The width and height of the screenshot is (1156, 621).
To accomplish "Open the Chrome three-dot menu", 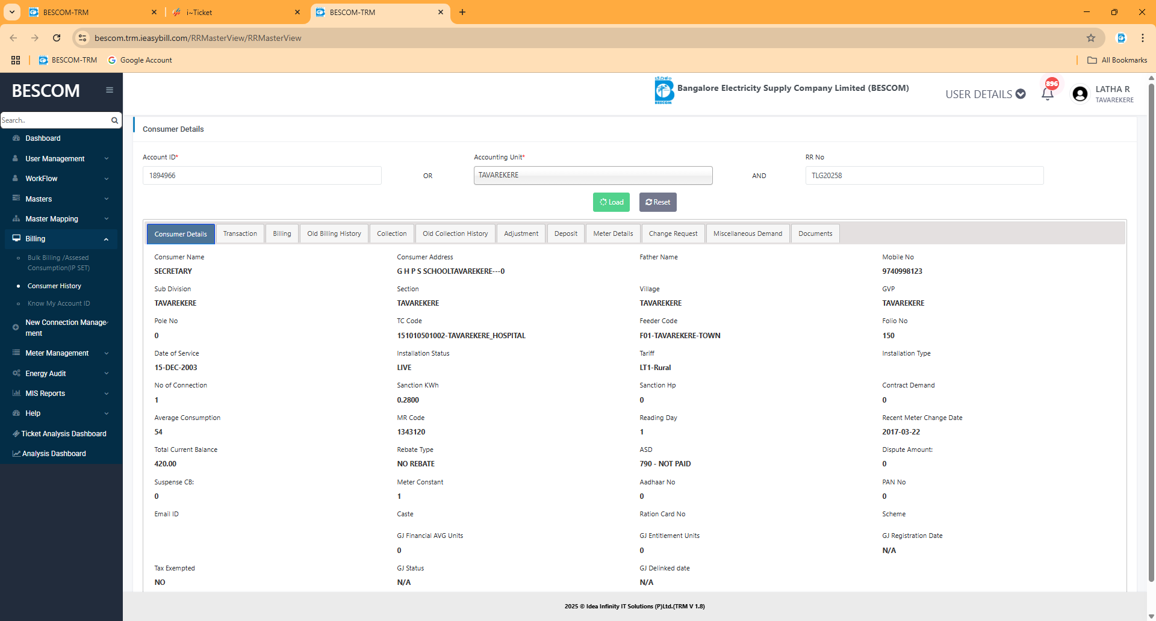I will [x=1143, y=38].
